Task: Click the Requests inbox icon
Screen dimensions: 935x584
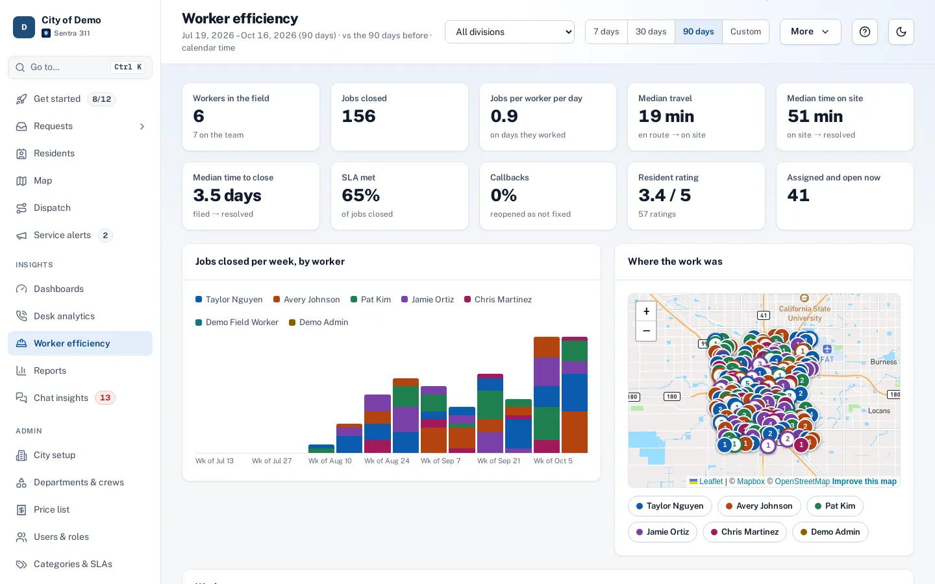Action: click(21, 127)
